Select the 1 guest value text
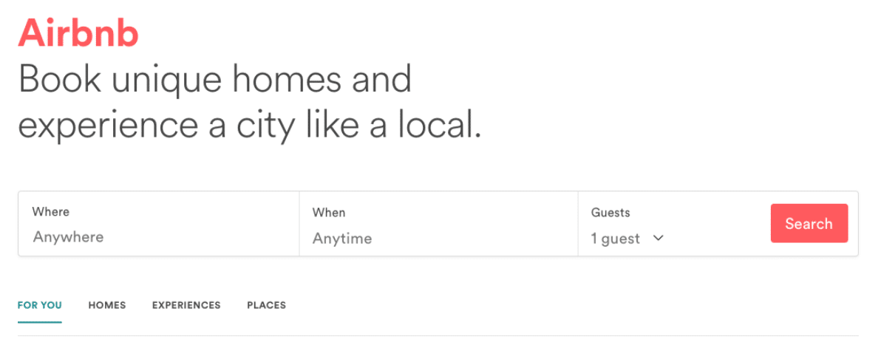This screenshot has height=362, width=881. (x=615, y=239)
